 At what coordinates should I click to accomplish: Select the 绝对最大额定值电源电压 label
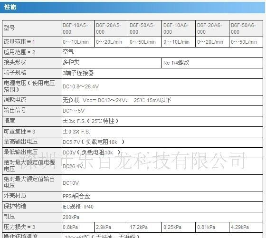pos(29,166)
